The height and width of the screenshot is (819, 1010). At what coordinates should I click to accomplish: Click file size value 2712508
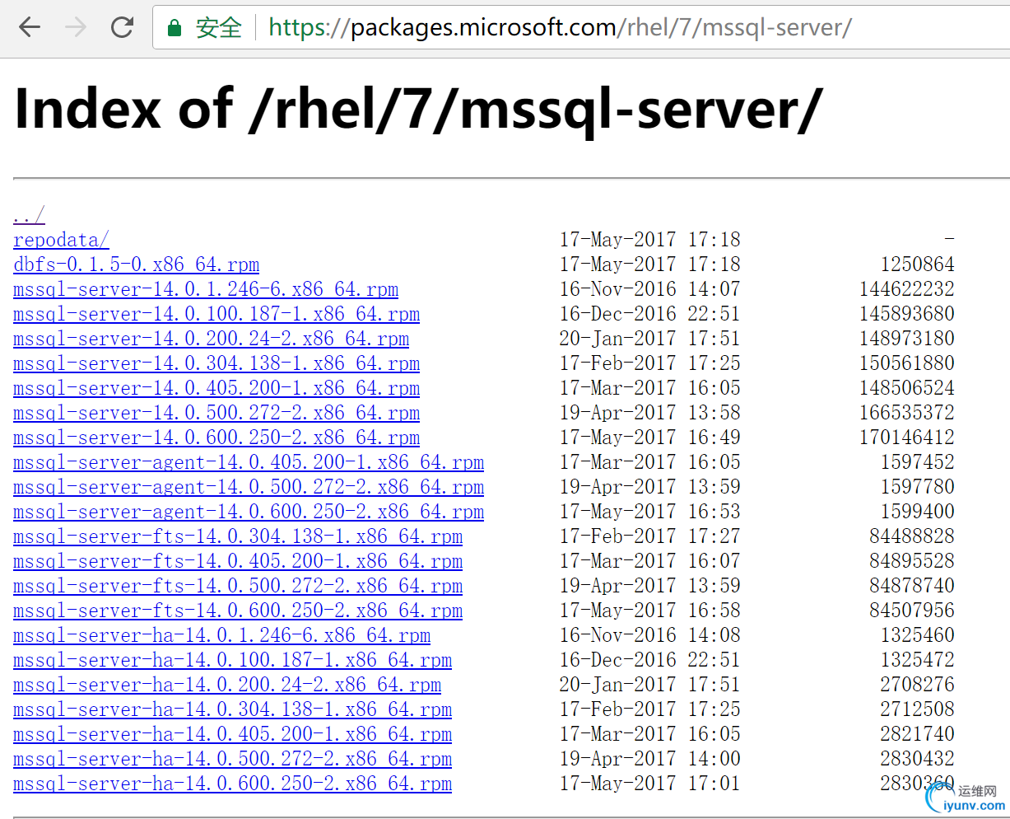(x=917, y=709)
